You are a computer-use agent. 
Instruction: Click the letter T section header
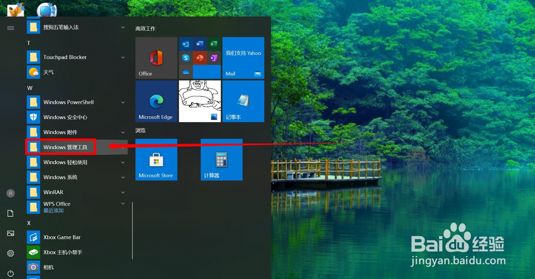(x=29, y=43)
